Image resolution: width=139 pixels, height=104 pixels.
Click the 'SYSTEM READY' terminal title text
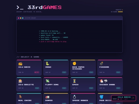point(30,18)
